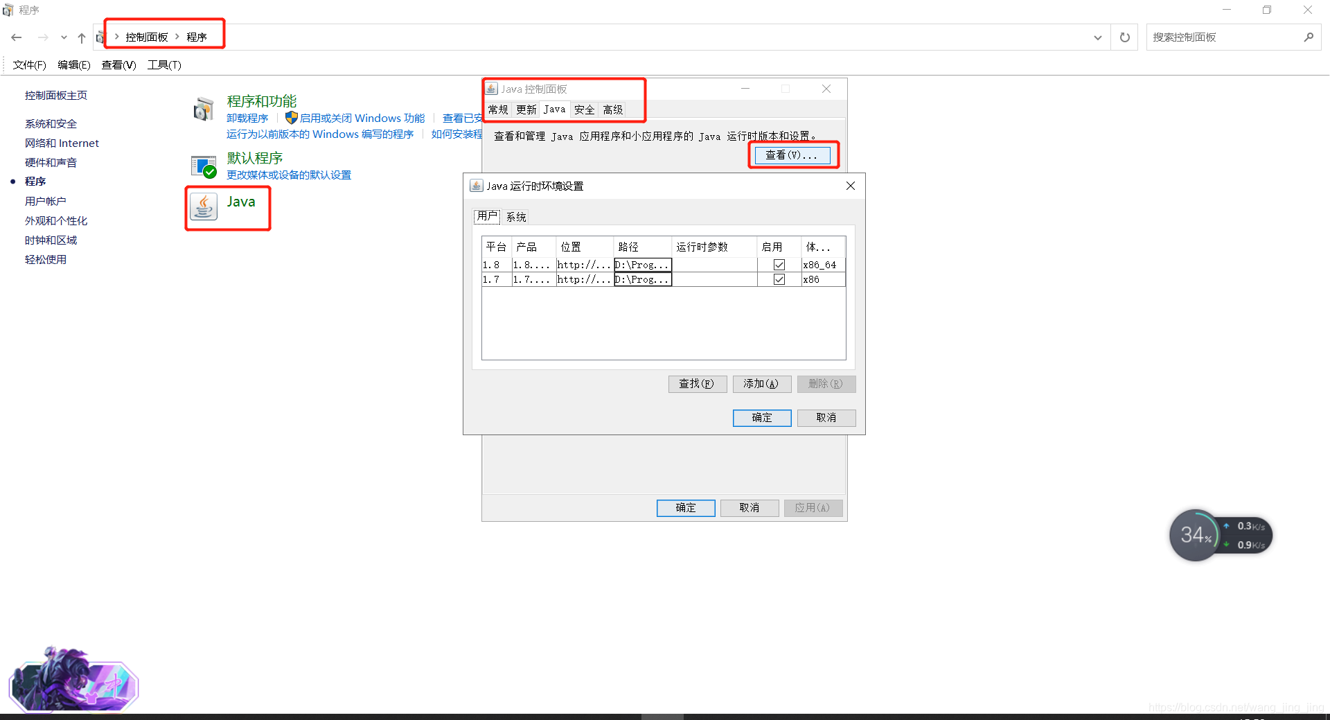Expand the recent pages chevron beside forward arrow

point(64,37)
